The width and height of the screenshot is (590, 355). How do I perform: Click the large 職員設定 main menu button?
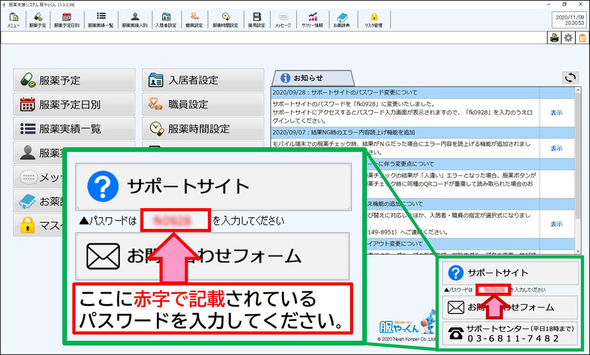203,104
